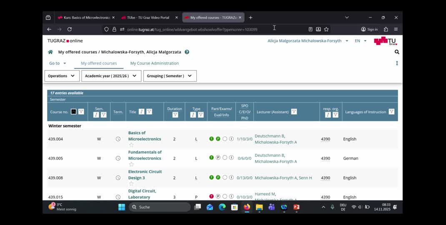Image resolution: width=446 pixels, height=225 pixels.
Task: Open Firefox from the Windows taskbar
Action: tap(247, 207)
